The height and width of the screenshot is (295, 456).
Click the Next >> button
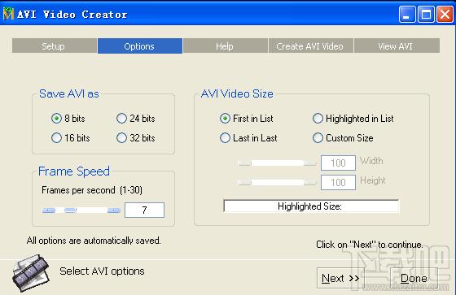(340, 278)
